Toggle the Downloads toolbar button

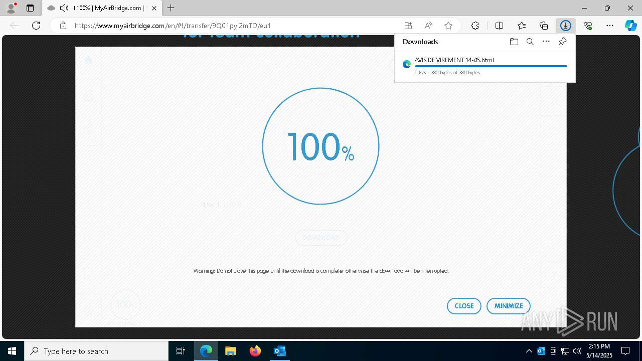pyautogui.click(x=566, y=26)
